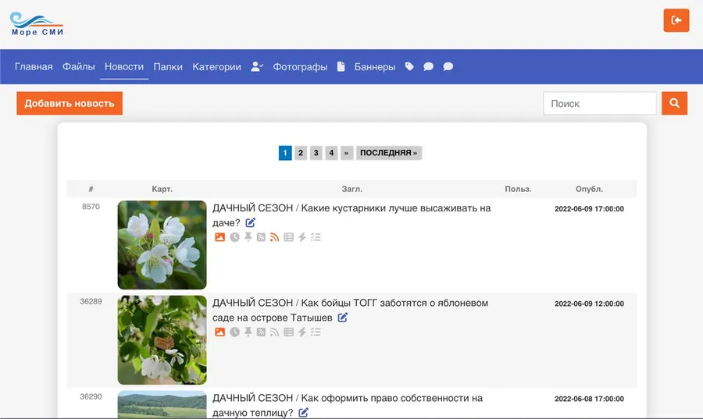Click the "Добавить новость" button
The image size is (703, 419).
pyautogui.click(x=70, y=104)
